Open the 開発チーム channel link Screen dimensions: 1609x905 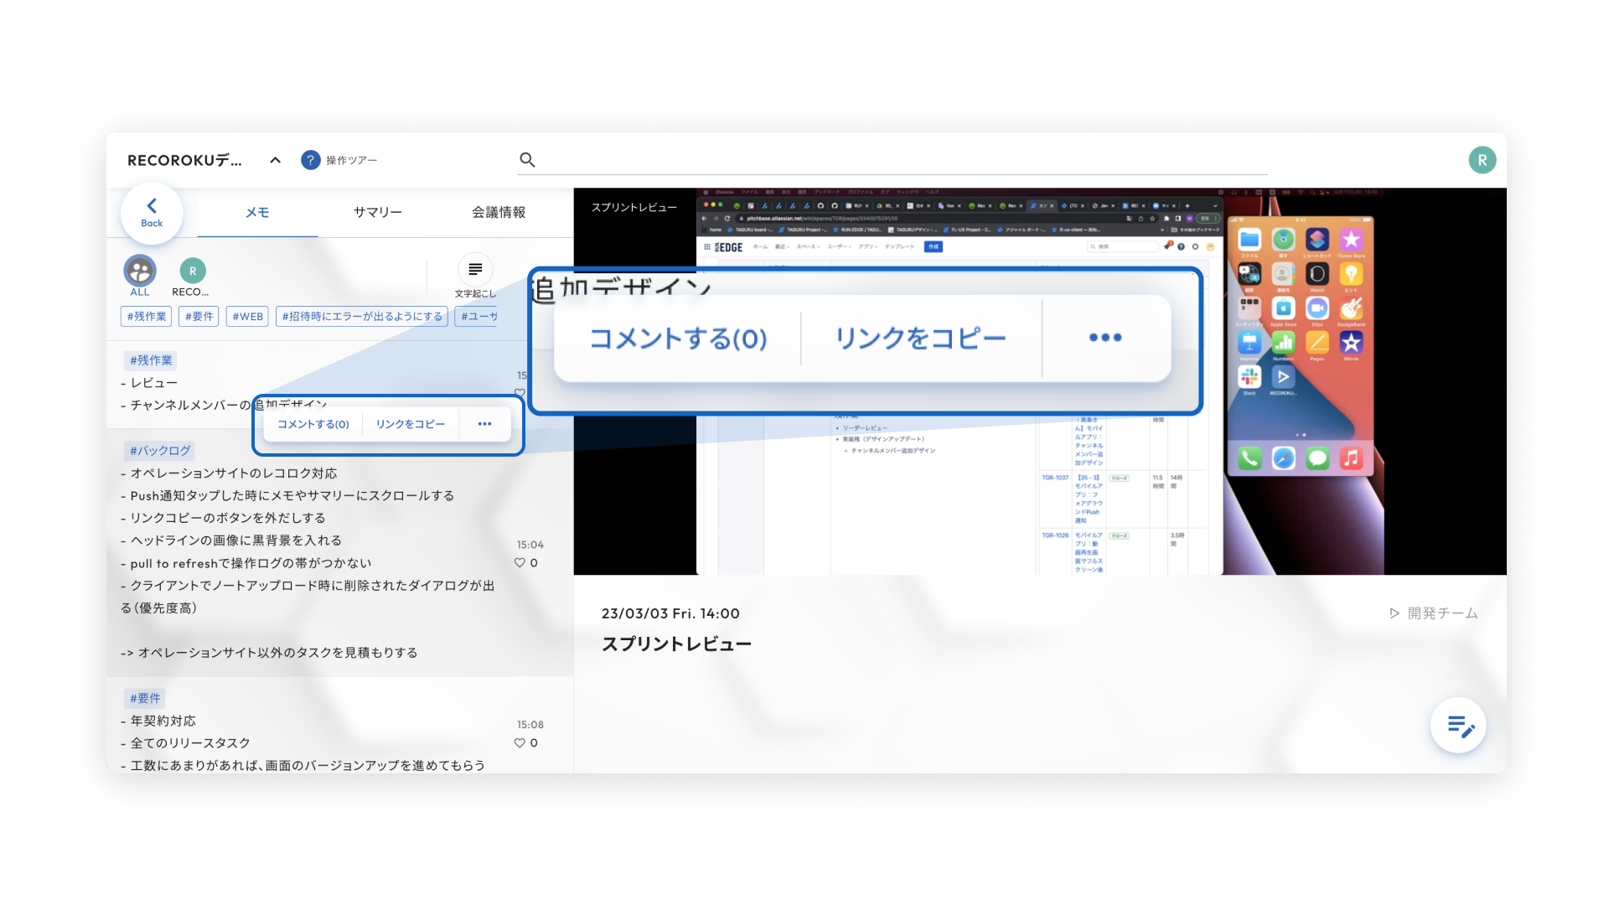click(x=1433, y=613)
